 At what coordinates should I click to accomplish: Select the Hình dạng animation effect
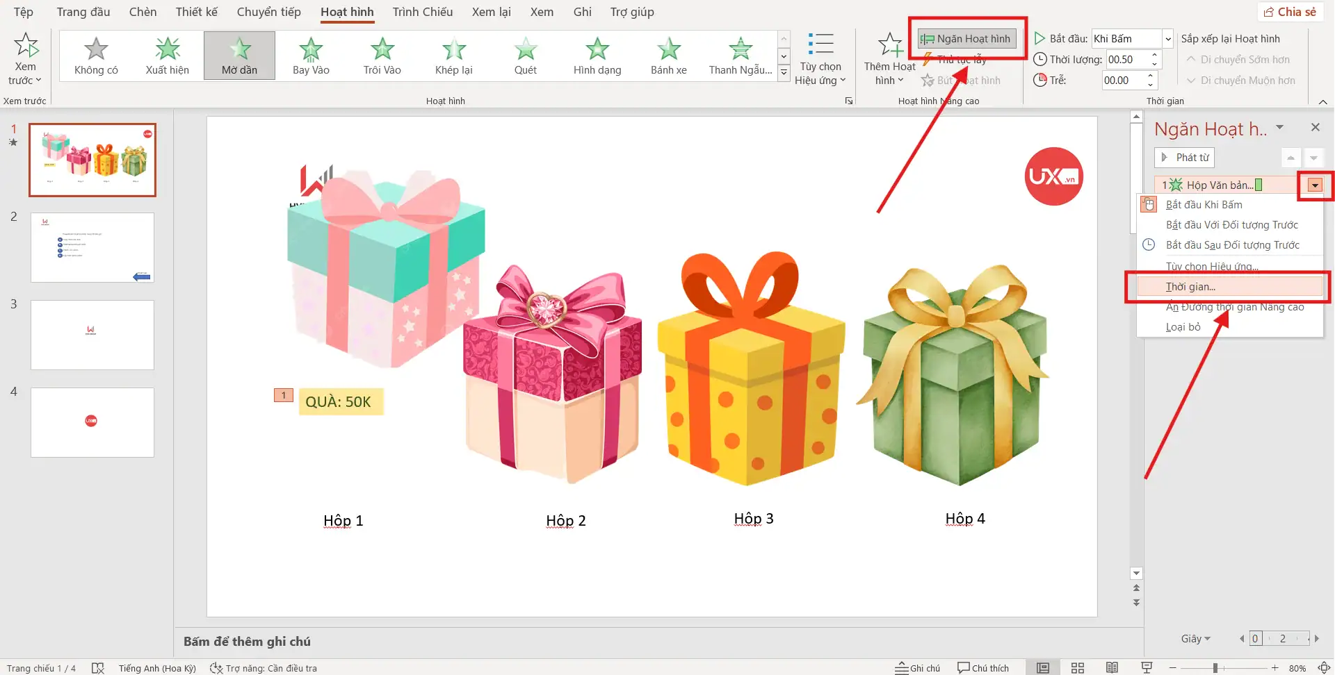(x=597, y=56)
